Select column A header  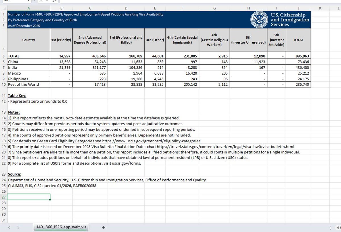[x=28, y=8]
